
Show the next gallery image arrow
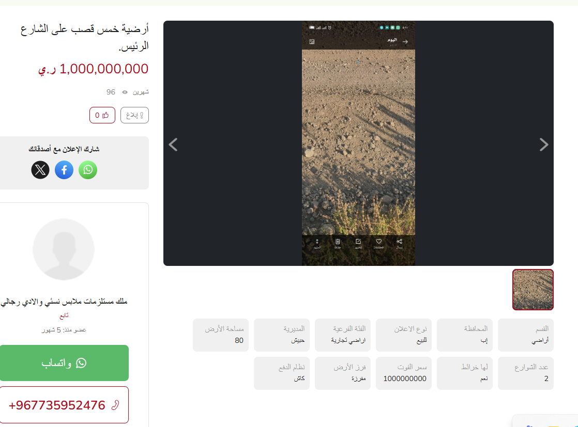click(544, 145)
